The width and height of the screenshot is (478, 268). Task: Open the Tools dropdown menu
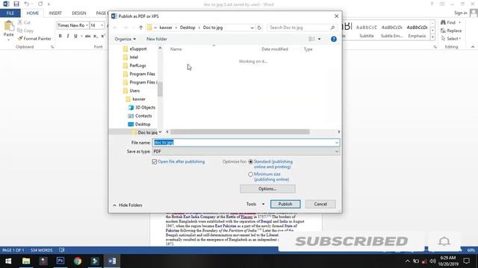coord(255,204)
